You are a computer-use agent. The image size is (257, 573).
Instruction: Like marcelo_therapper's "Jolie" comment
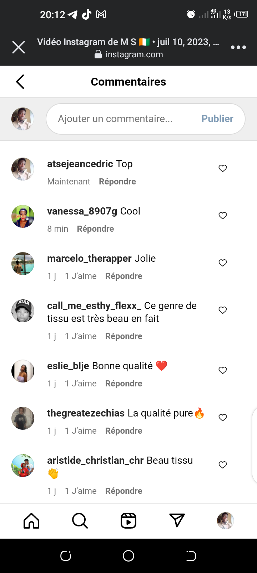[x=223, y=263]
